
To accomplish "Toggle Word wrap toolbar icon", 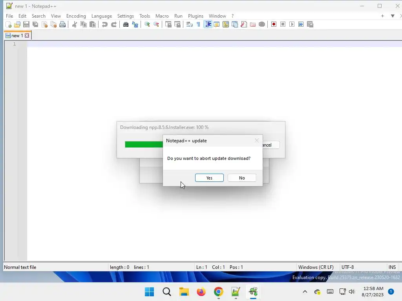I will pyautogui.click(x=189, y=24).
